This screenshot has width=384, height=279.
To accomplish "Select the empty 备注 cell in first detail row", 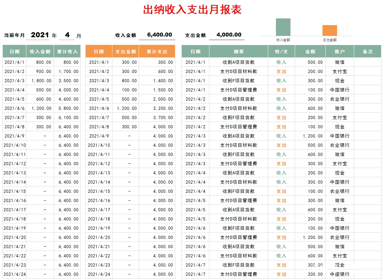I will [368, 62].
